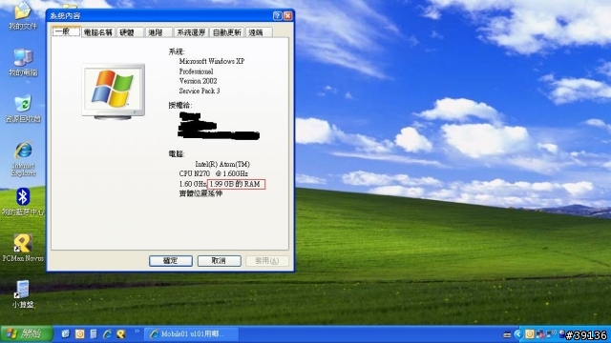Expand hidden system tray icons arrow
The height and width of the screenshot is (343, 611).
(x=517, y=334)
